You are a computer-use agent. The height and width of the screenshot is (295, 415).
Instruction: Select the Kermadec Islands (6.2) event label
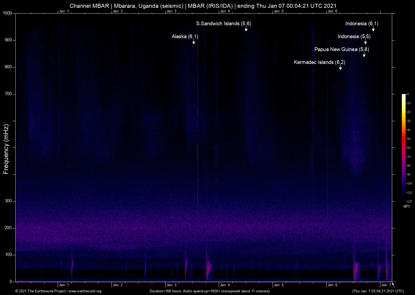tap(319, 62)
